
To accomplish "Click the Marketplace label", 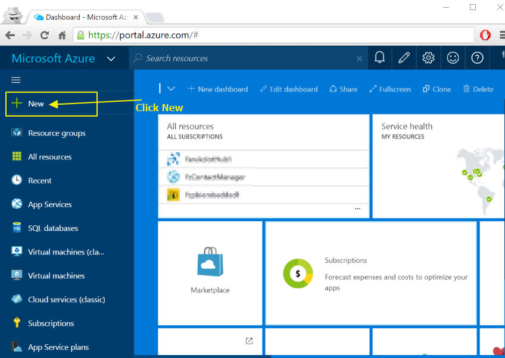I will click(x=210, y=290).
